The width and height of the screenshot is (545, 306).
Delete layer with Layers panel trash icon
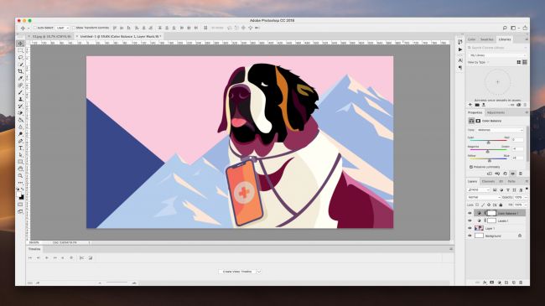click(x=521, y=283)
